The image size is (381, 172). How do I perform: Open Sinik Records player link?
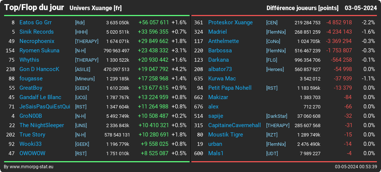pyautogui.click(x=36, y=32)
